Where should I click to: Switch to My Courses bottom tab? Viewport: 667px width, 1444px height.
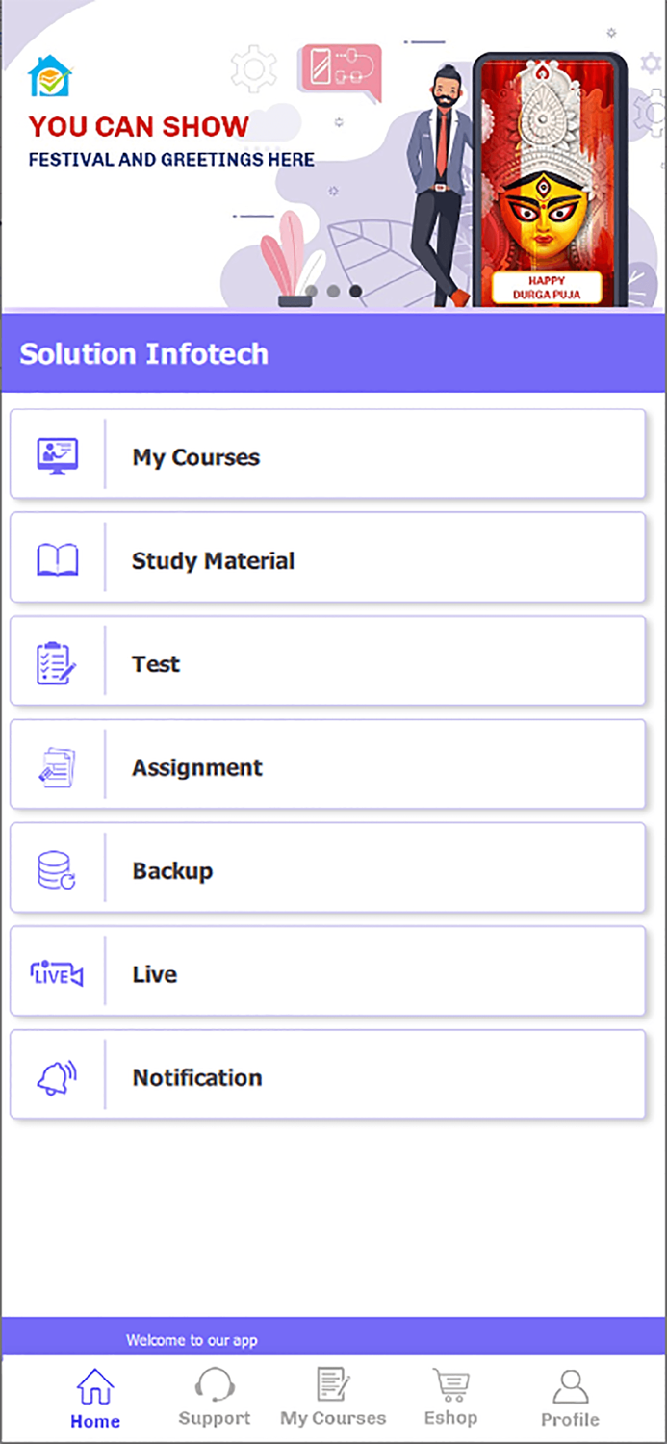pos(333,1399)
